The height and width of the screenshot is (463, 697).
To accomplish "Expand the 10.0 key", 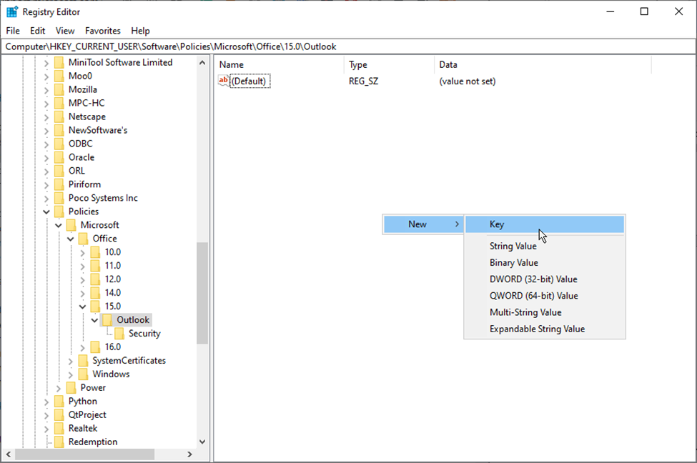I will click(82, 253).
